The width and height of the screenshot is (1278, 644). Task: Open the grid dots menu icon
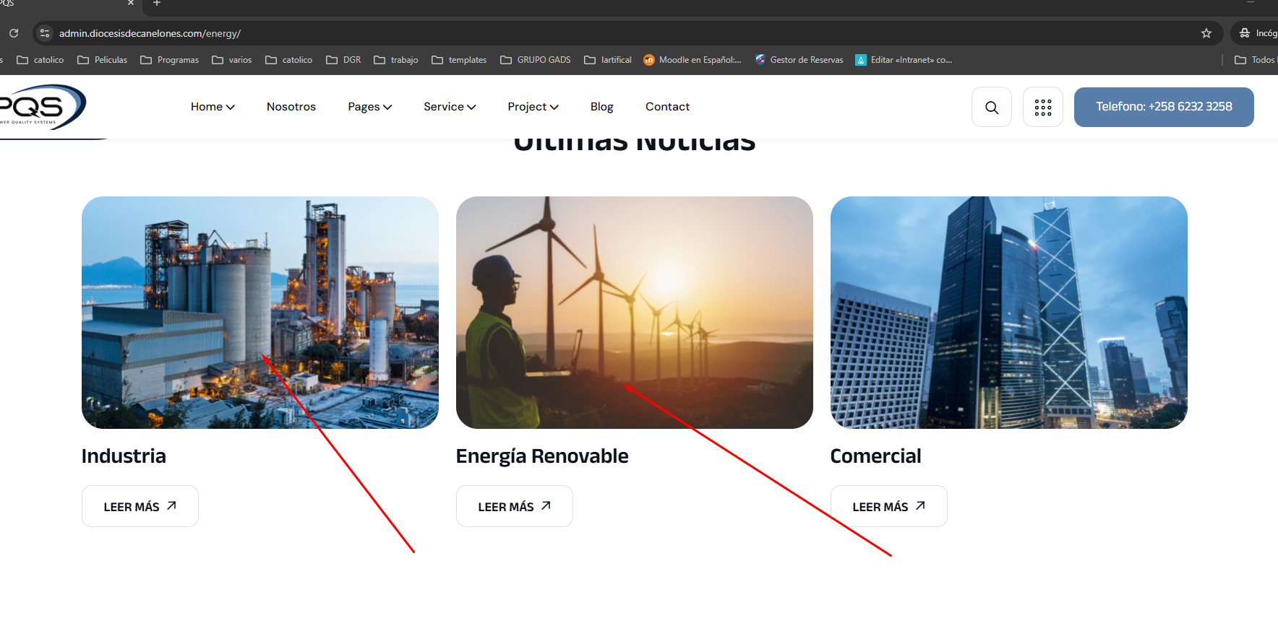pyautogui.click(x=1043, y=107)
